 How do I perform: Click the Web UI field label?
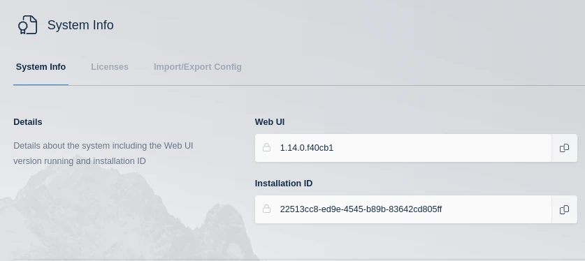click(x=270, y=122)
